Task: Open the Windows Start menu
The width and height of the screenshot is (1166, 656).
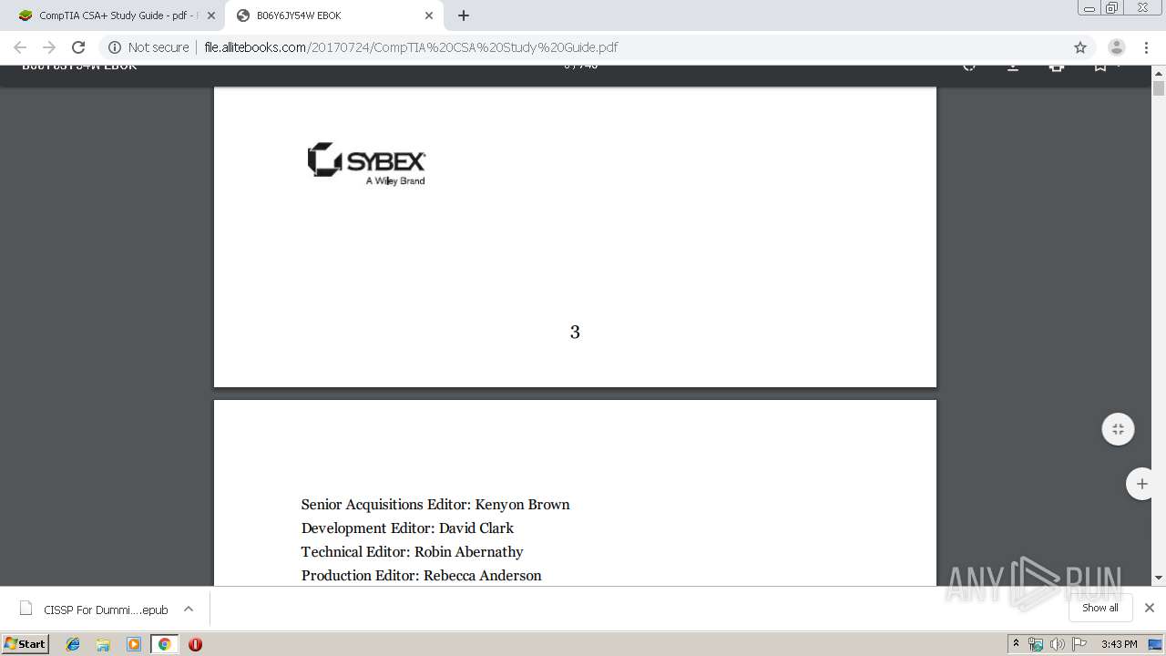Action: coord(26,643)
